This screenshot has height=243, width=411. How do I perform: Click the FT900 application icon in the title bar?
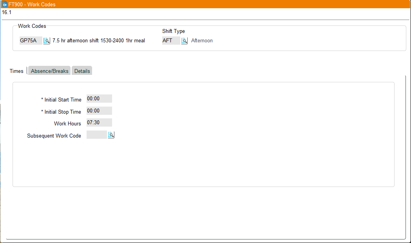[4, 4]
